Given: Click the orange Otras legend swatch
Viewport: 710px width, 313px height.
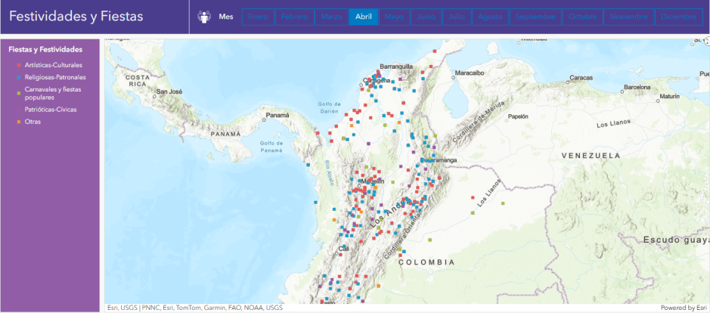Looking at the screenshot, I should coord(20,122).
